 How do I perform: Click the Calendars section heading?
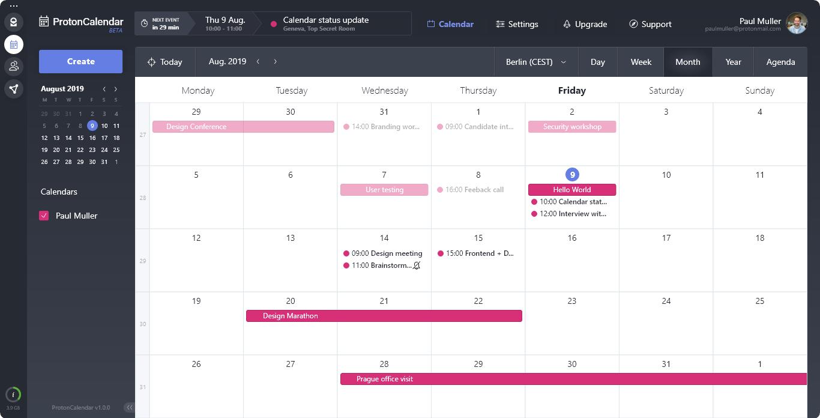click(x=59, y=192)
